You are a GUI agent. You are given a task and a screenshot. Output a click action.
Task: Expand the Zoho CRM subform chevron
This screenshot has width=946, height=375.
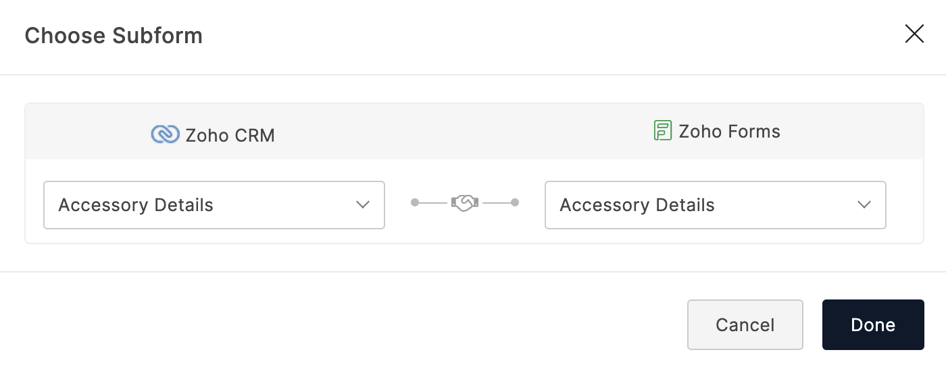(x=363, y=205)
